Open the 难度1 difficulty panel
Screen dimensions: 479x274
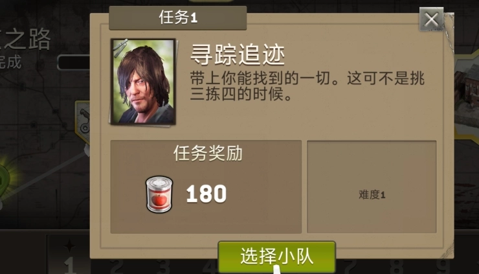(372, 187)
